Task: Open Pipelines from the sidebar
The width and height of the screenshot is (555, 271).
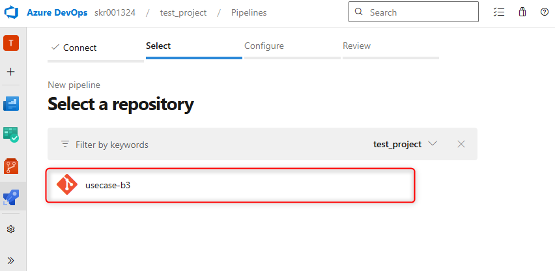Action: 11,197
